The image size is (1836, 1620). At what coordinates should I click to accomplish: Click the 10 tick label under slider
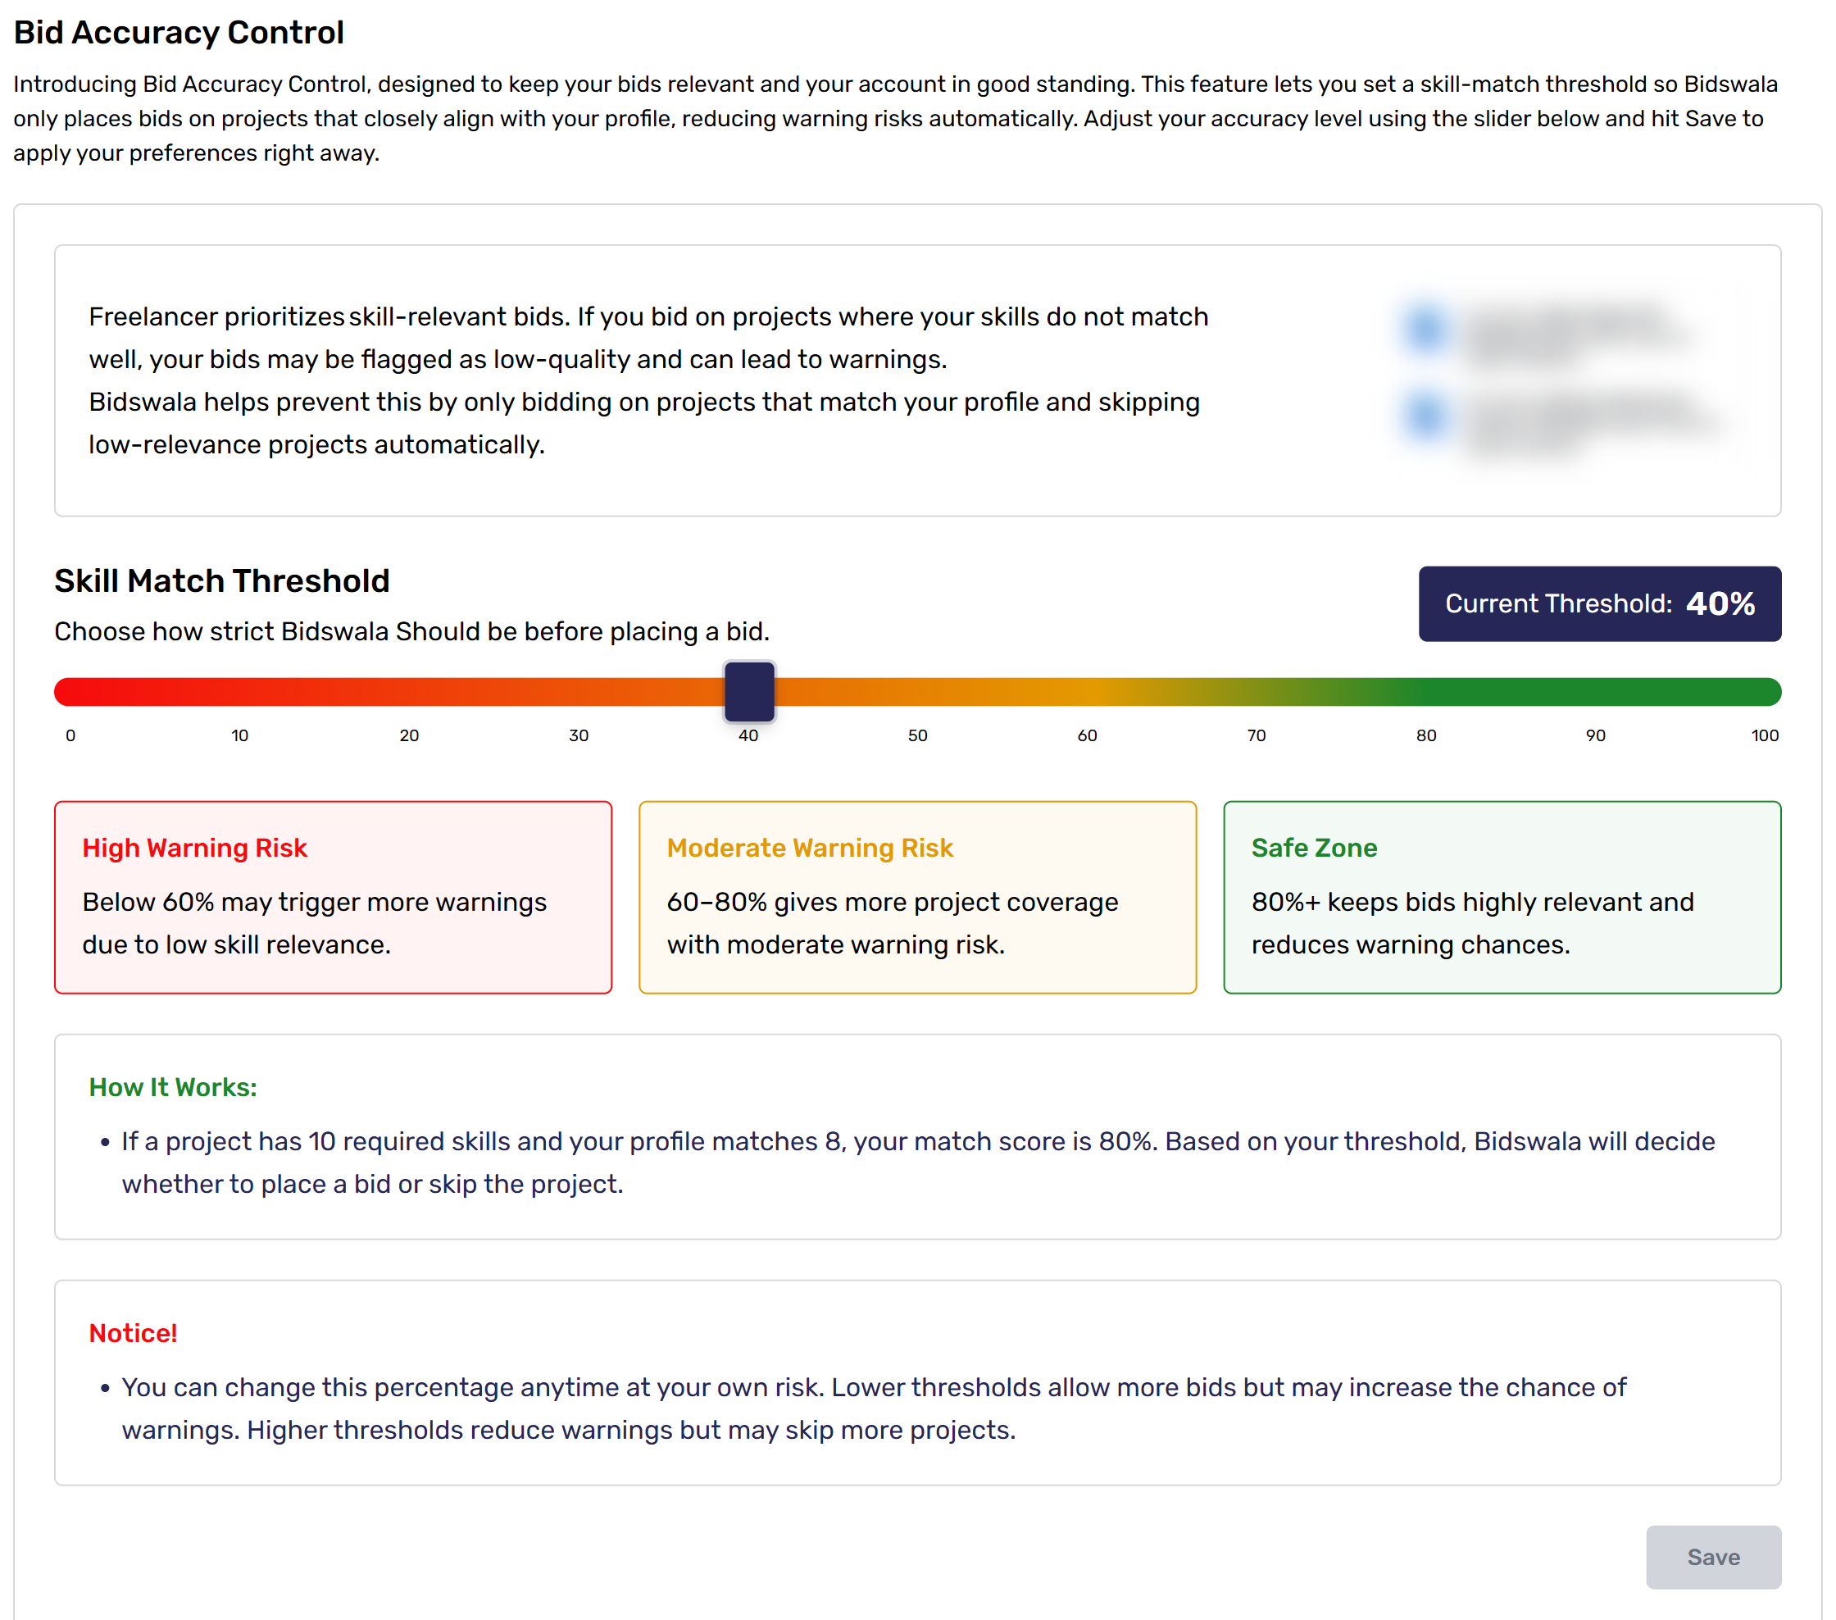239,735
